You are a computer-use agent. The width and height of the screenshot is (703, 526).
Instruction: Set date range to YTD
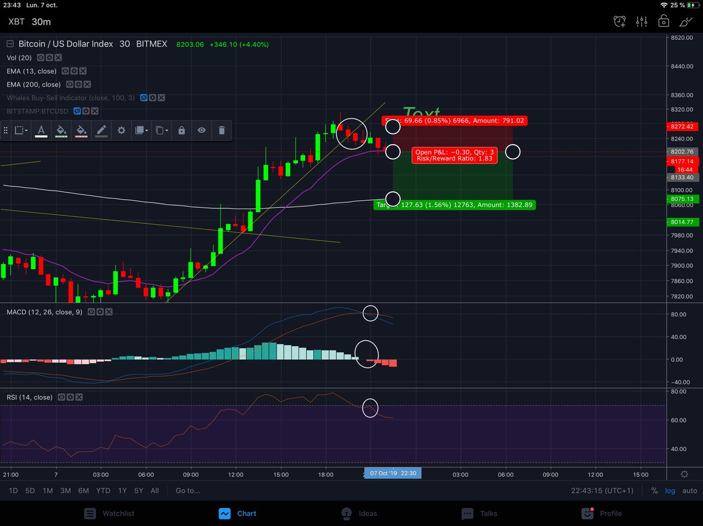click(x=104, y=490)
